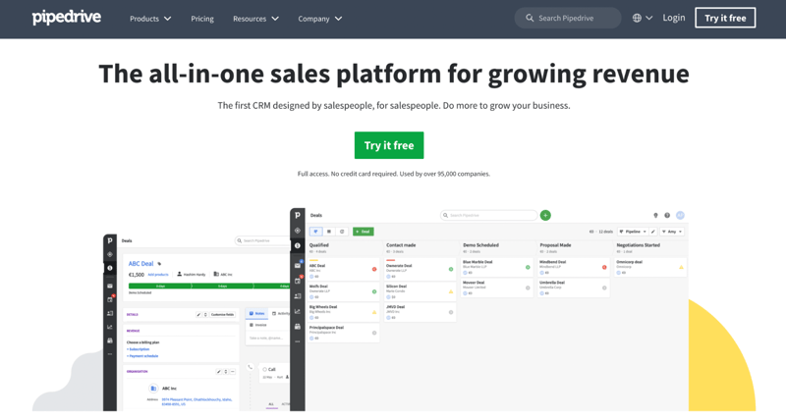This screenshot has height=419, width=786.
Task: Open the Contacts icon in the pipeline board sidebar
Action: click(x=298, y=296)
